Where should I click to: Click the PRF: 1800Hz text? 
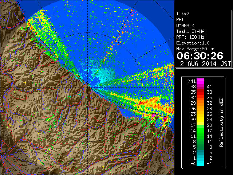[190, 37]
